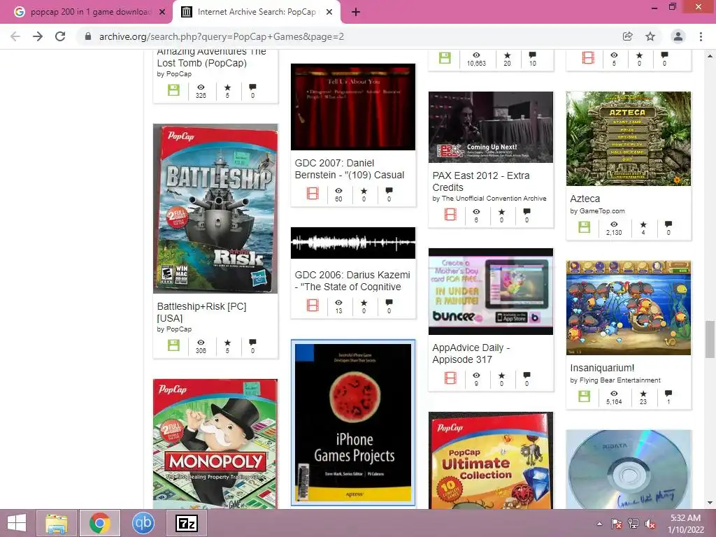Click the views eye icon under PAX East 2012

click(x=476, y=211)
